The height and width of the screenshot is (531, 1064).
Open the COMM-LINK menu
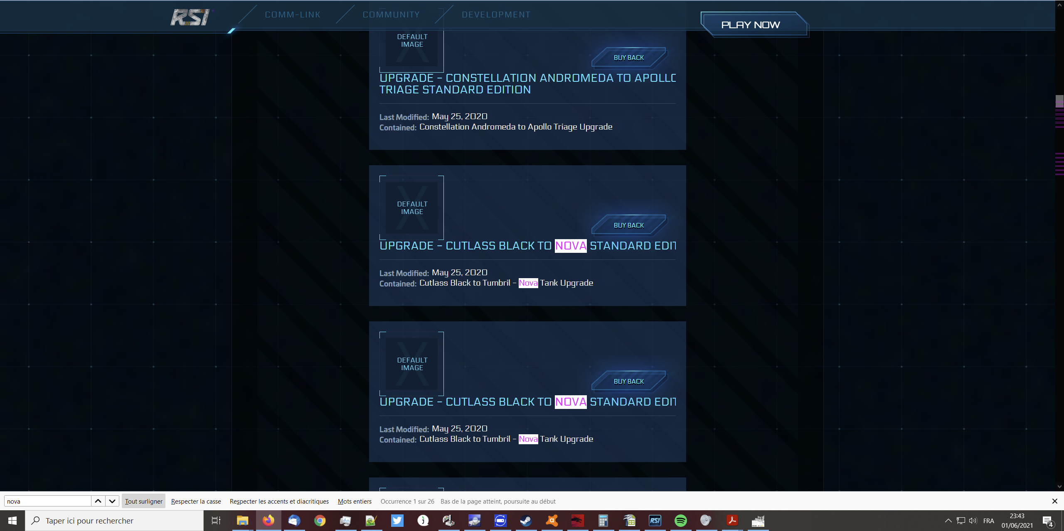[x=293, y=15]
